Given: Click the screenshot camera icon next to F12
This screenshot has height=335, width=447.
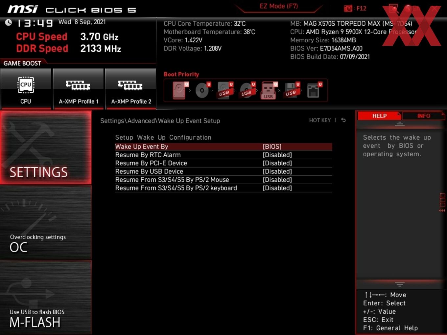Looking at the screenshot, I should pos(348,8).
